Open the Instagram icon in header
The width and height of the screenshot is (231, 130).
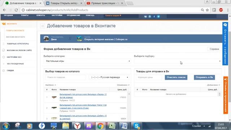click(150, 17)
